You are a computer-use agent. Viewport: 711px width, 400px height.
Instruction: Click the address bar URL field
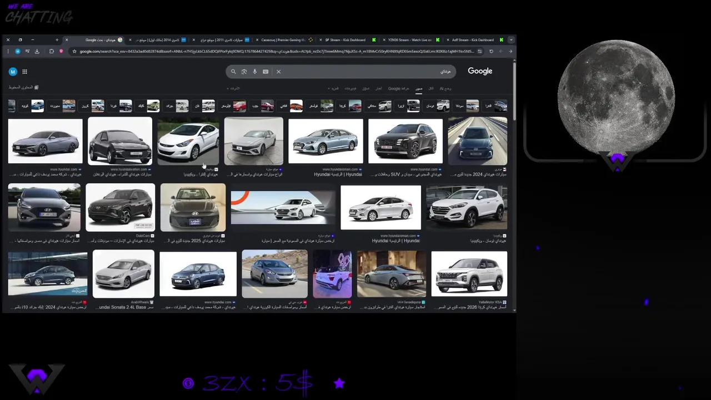[x=278, y=51]
